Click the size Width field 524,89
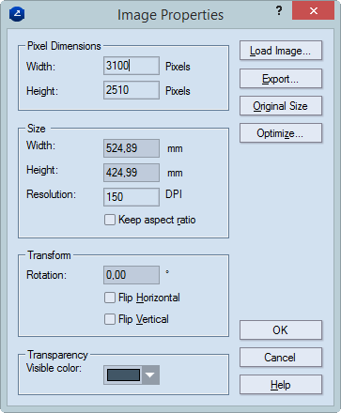The height and width of the screenshot is (413, 341). (x=132, y=148)
